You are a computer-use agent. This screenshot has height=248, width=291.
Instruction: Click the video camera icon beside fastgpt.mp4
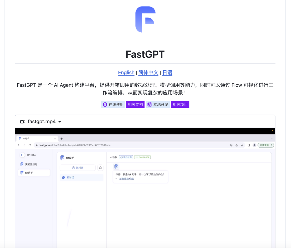click(x=23, y=122)
